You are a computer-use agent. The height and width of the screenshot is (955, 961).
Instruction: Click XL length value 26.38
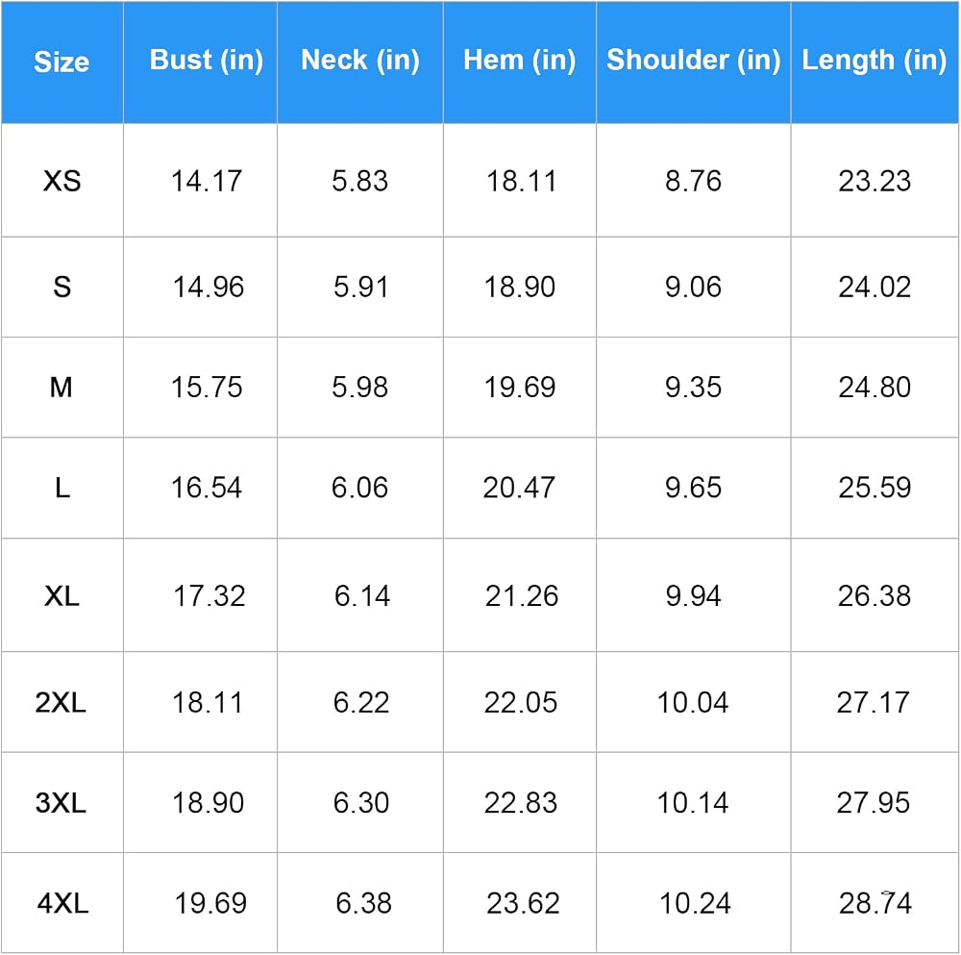click(x=875, y=595)
